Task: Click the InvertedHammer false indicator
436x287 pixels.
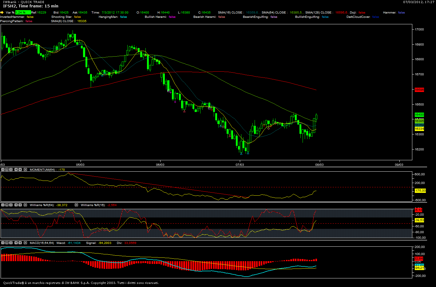Action: [17, 17]
